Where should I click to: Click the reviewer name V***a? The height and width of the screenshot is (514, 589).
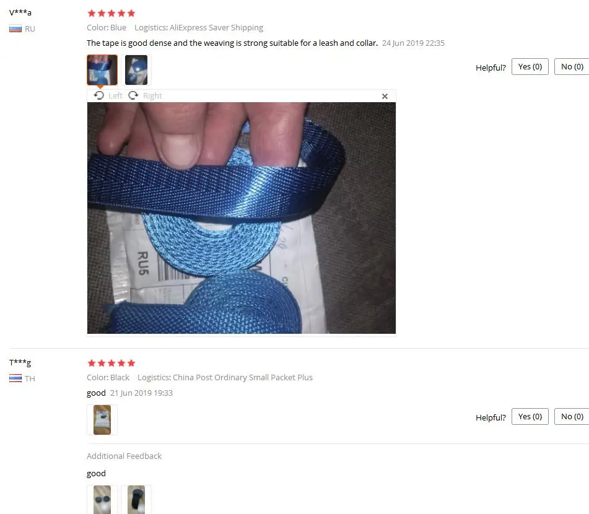pos(20,12)
